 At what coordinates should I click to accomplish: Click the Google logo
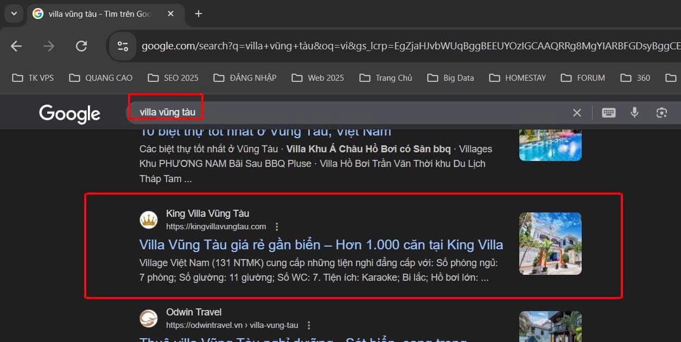(69, 113)
